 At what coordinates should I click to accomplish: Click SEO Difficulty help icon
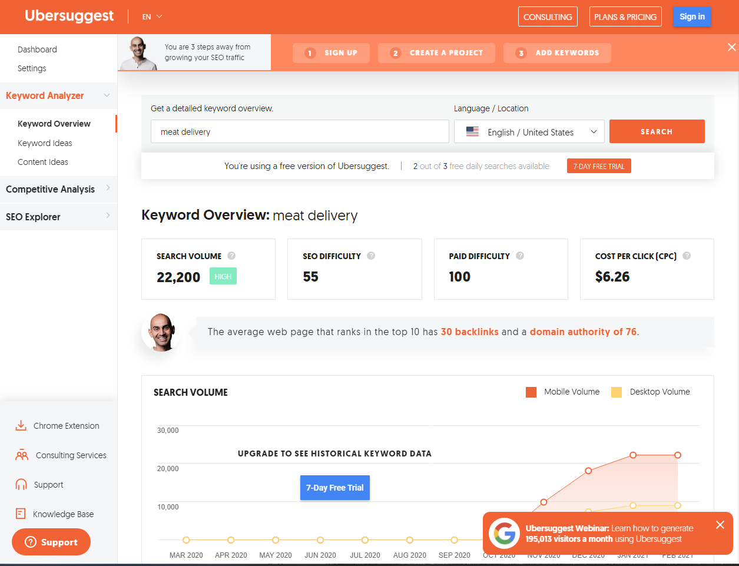point(371,256)
